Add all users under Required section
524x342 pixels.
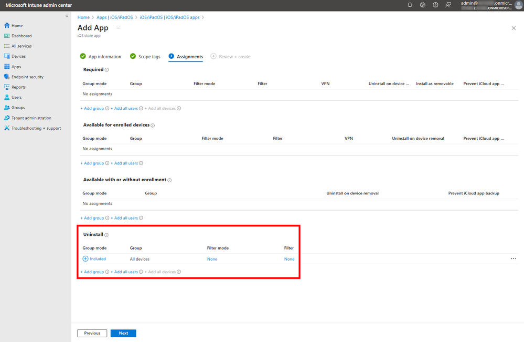tap(124, 108)
